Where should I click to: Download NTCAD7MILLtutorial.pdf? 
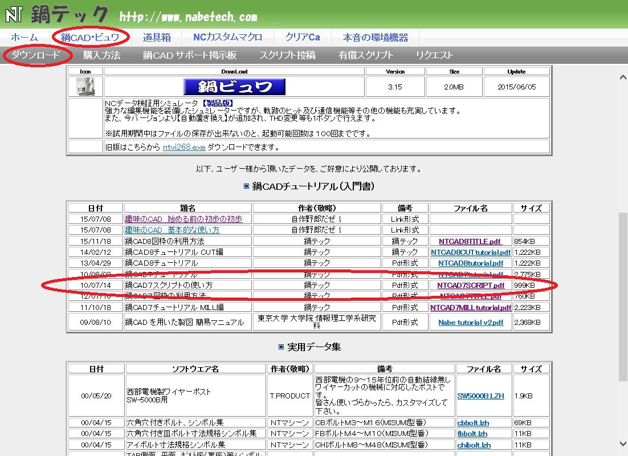[471, 307]
